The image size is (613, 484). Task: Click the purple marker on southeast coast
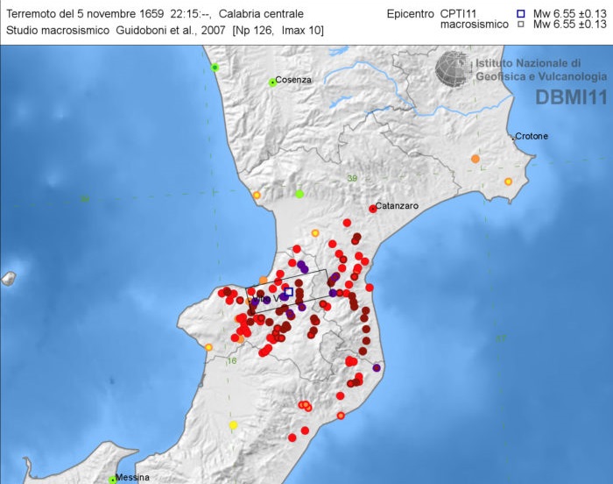click(377, 368)
